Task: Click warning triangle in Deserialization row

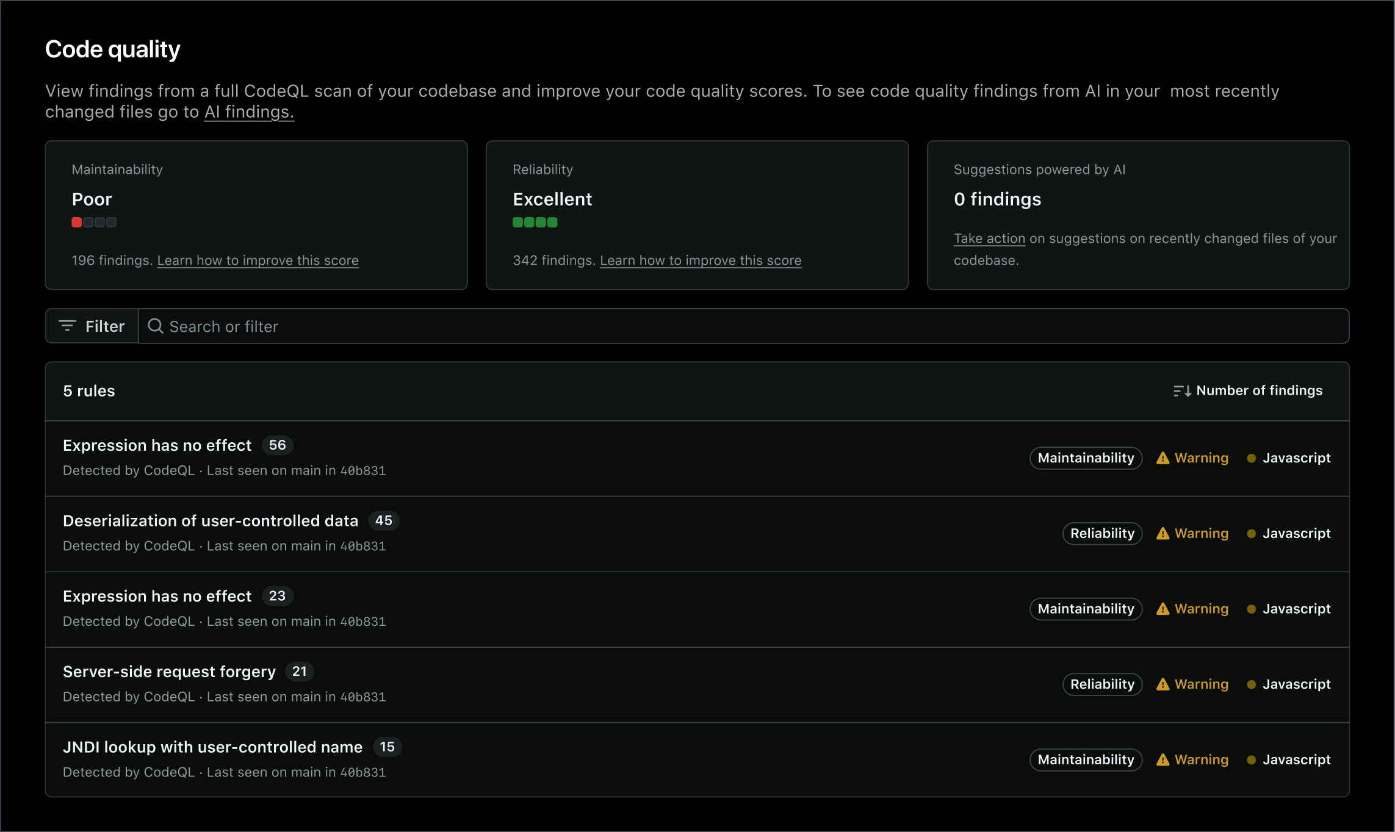Action: (1163, 534)
